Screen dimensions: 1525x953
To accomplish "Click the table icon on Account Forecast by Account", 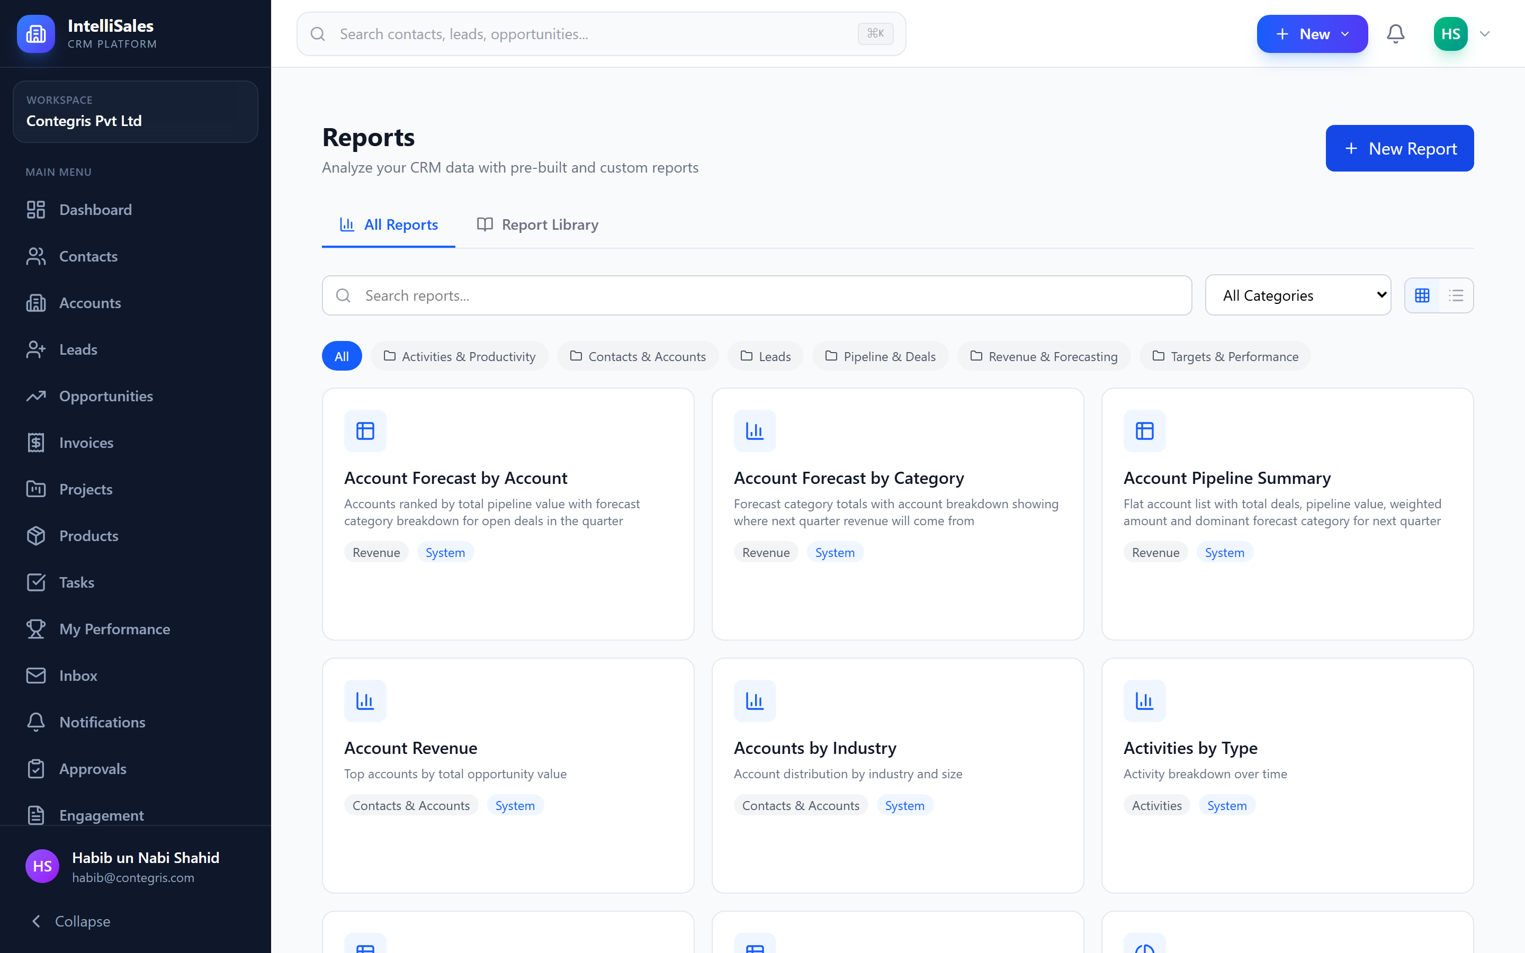I will pyautogui.click(x=365, y=430).
